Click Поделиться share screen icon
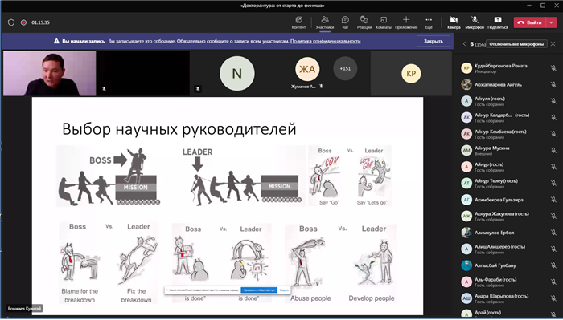 497,19
